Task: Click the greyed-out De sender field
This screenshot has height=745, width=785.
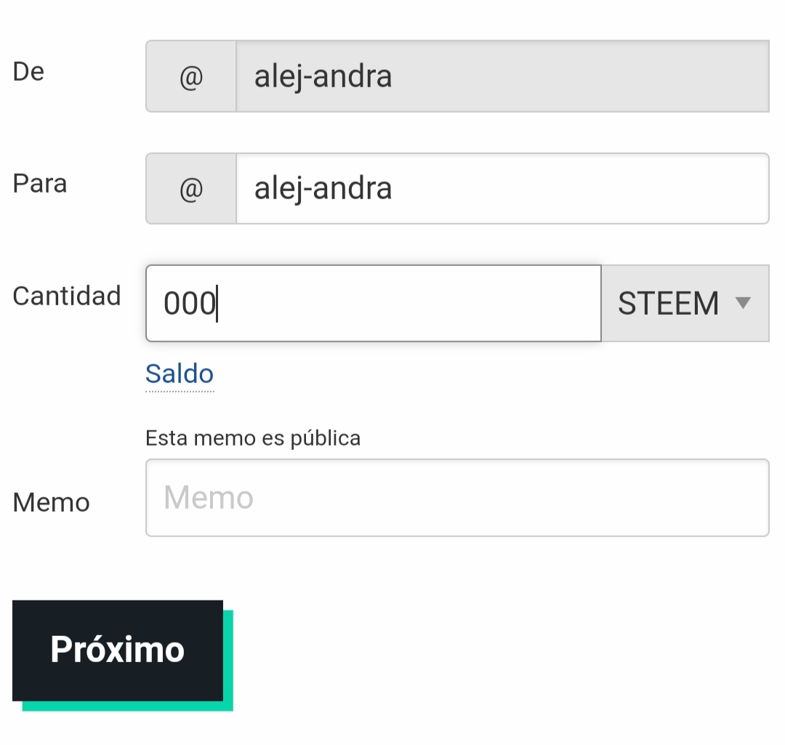Action: click(x=502, y=76)
